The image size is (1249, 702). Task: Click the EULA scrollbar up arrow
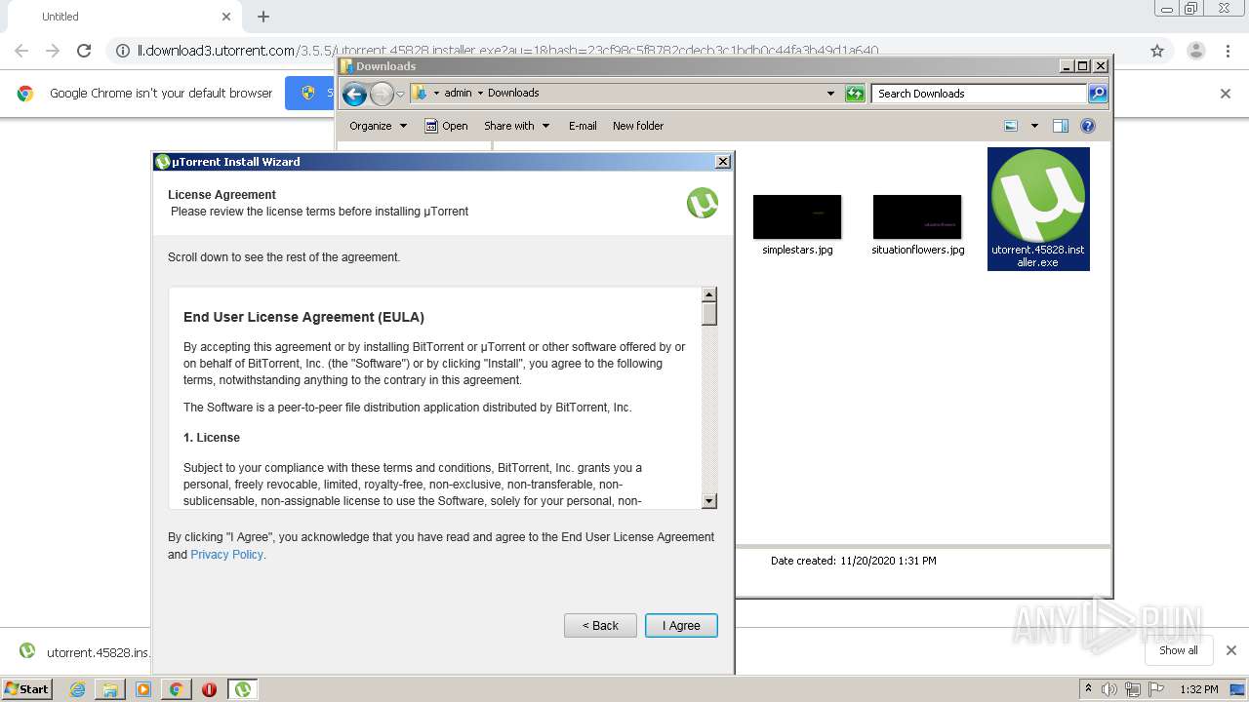709,294
